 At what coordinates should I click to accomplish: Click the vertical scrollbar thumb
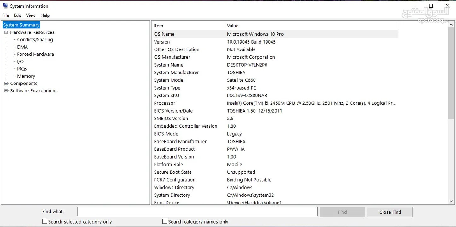coord(451,73)
